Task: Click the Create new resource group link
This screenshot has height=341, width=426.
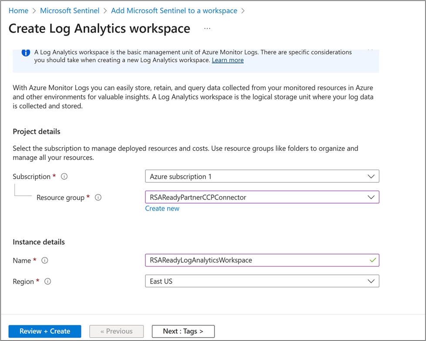Action: click(x=162, y=208)
